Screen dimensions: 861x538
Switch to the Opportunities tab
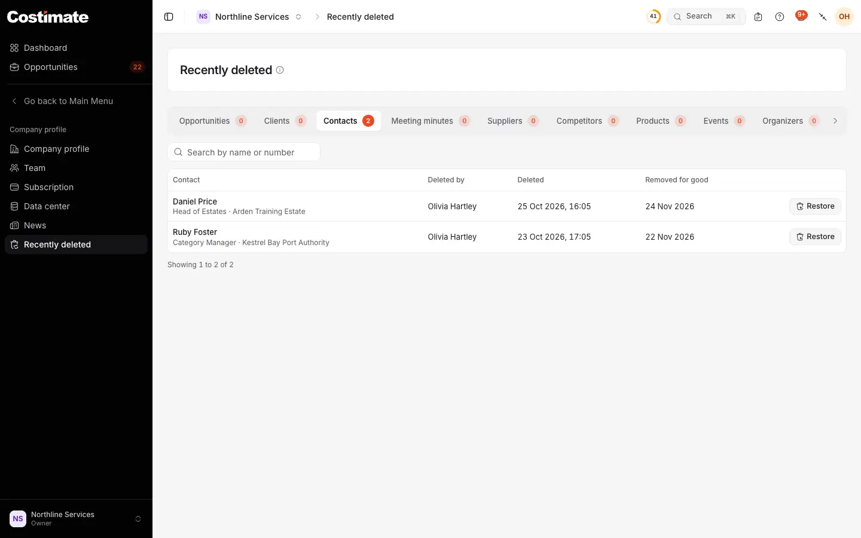pyautogui.click(x=212, y=121)
